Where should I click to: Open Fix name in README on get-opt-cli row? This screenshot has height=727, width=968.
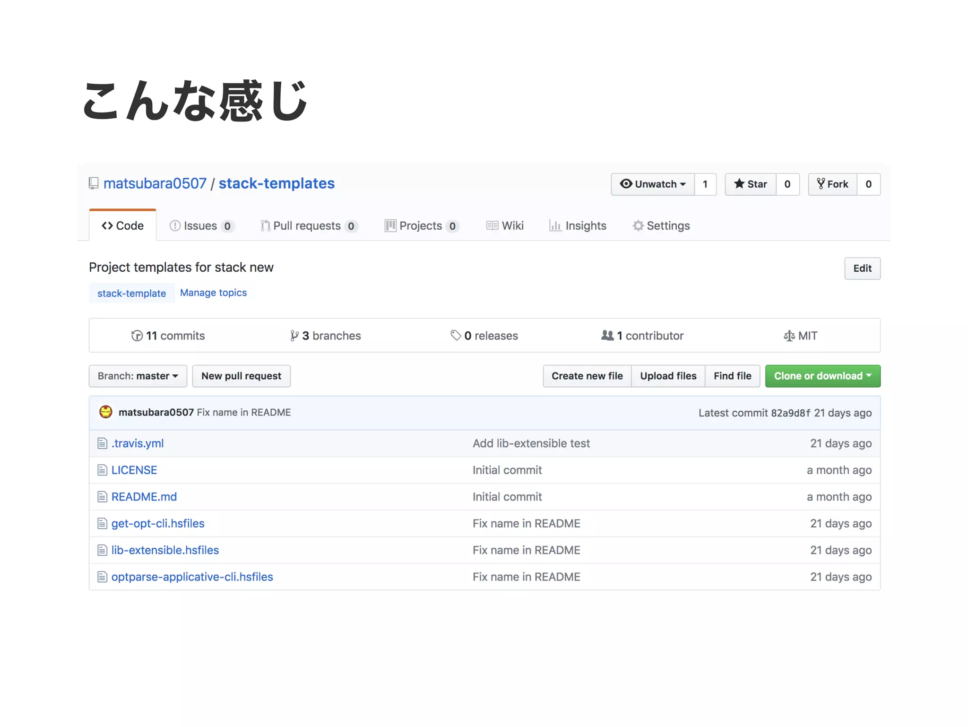pyautogui.click(x=527, y=523)
